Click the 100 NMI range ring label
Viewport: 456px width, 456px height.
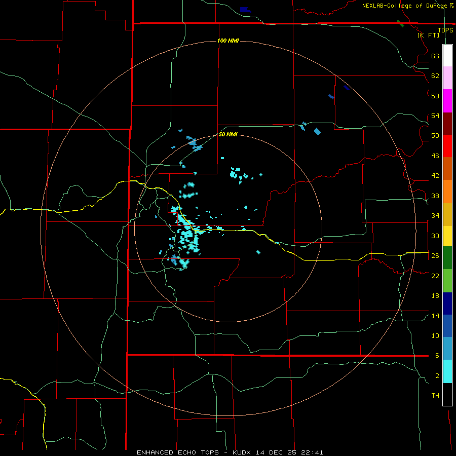coord(228,41)
